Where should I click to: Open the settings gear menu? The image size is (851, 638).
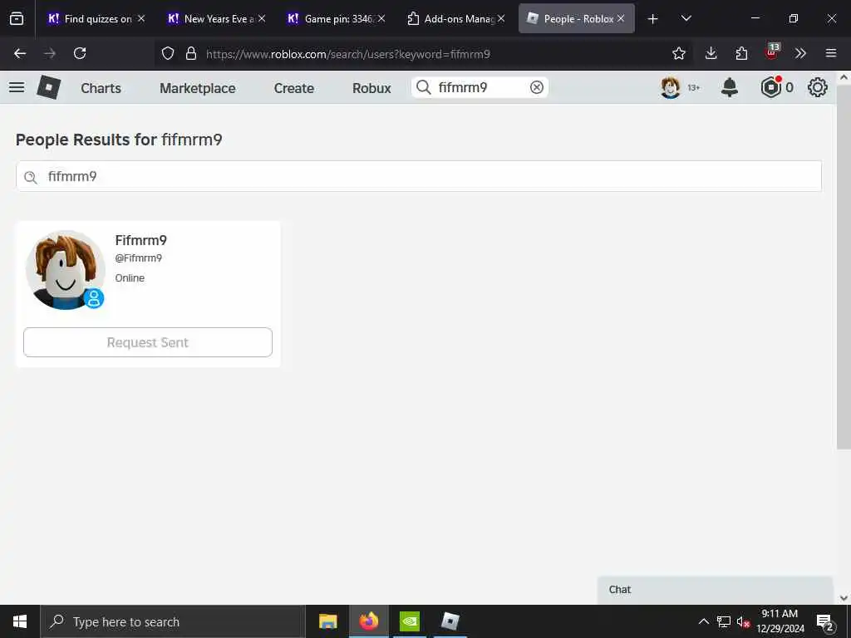coord(818,87)
